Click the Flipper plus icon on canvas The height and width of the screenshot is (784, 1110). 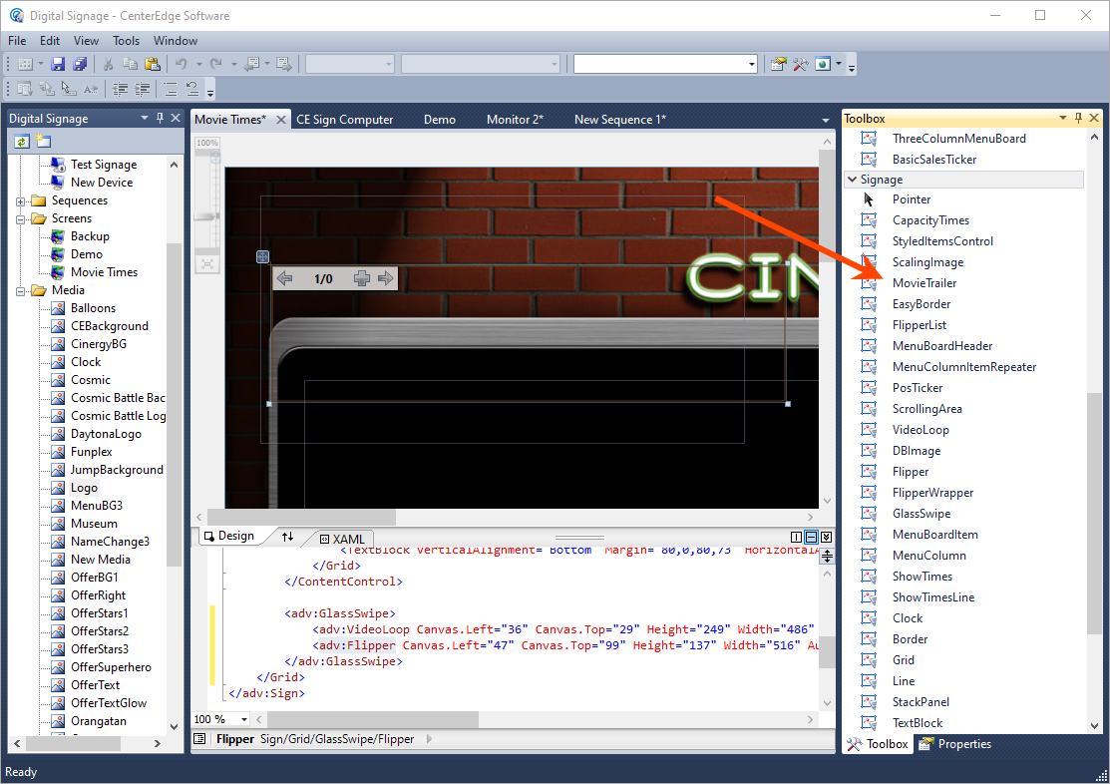(x=361, y=278)
